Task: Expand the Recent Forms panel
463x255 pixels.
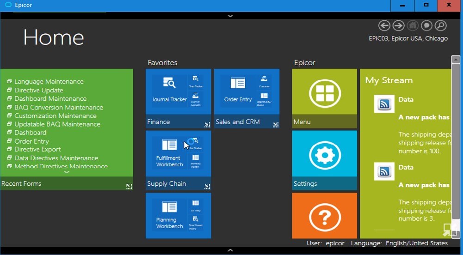Action: (x=130, y=186)
